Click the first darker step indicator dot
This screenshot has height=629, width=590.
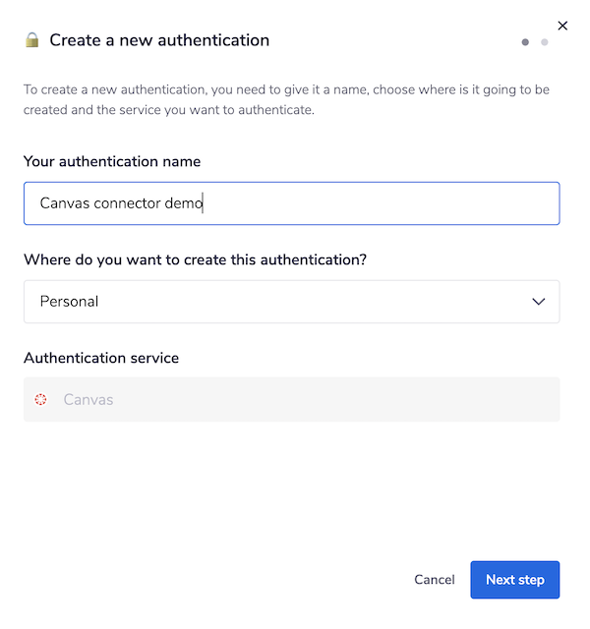coord(525,42)
